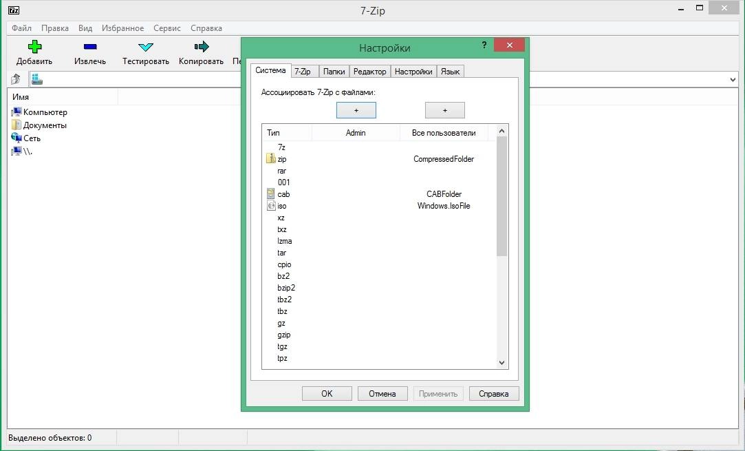Go up one folder level icon

coord(16,79)
